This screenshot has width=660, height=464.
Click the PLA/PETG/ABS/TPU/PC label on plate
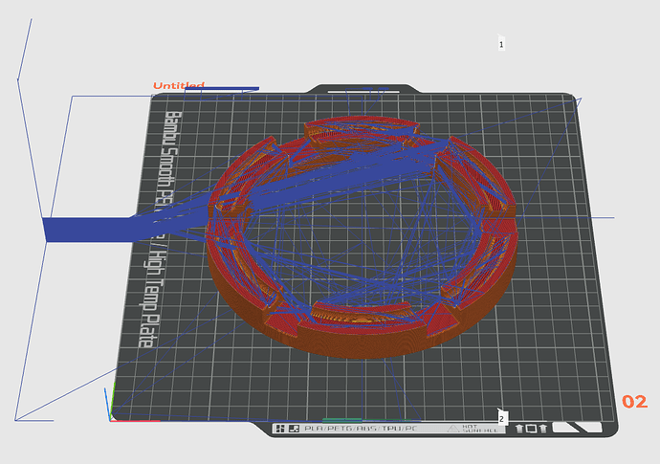(361, 429)
